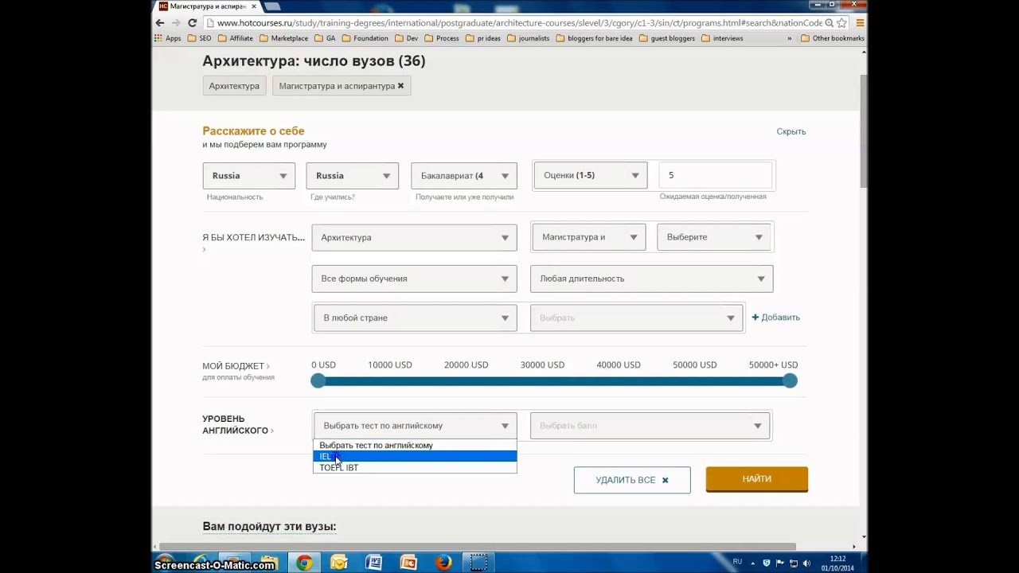Open the Apps shortcut in bookmarks bar
This screenshot has width=1019, height=573.
click(x=168, y=38)
